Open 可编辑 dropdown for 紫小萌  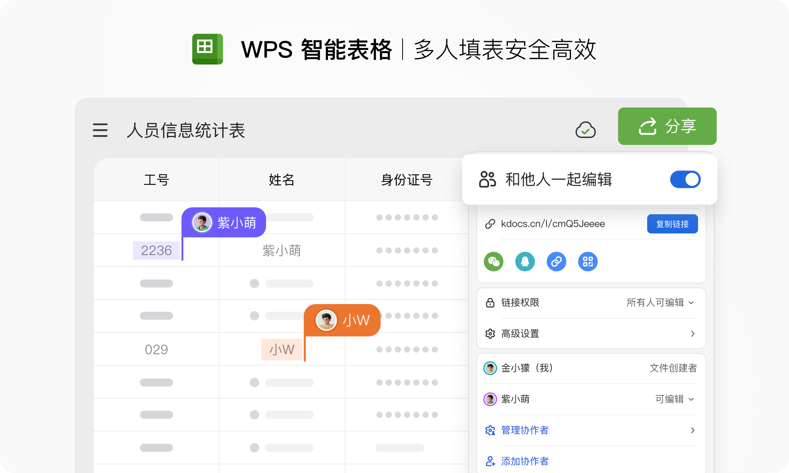675,399
